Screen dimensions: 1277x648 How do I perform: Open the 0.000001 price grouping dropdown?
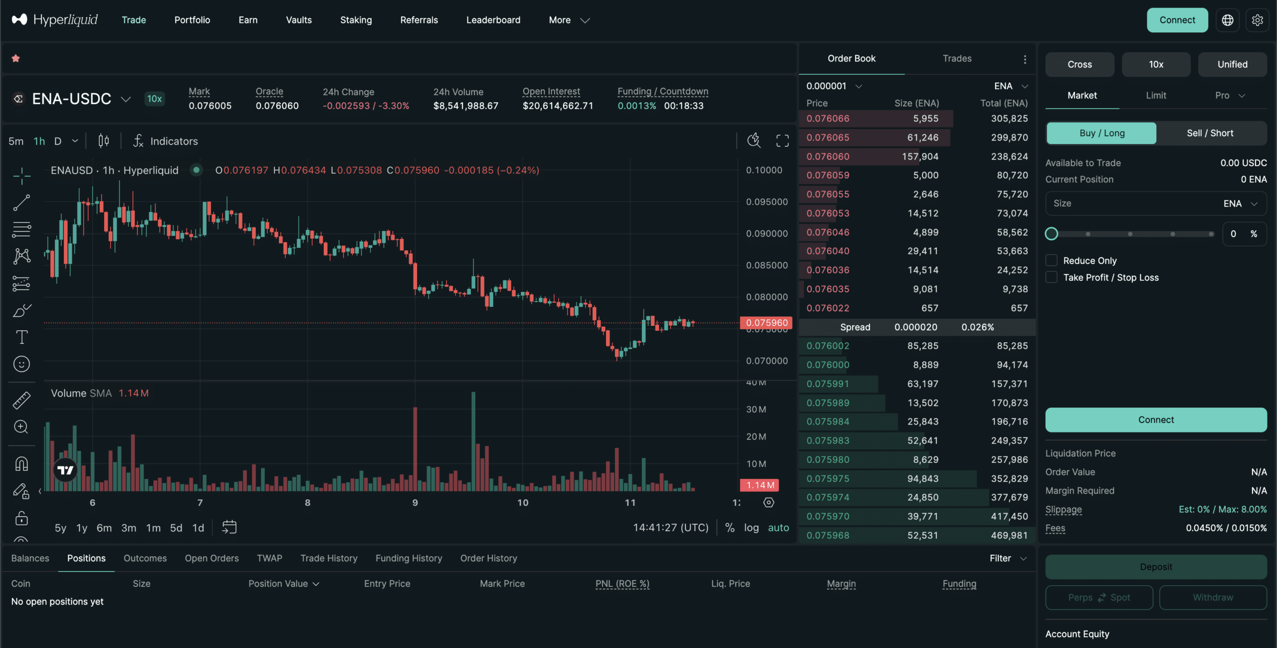pyautogui.click(x=834, y=86)
